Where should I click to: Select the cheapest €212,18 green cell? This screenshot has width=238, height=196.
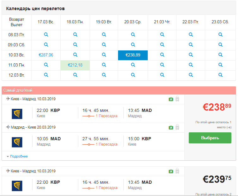[75, 65]
